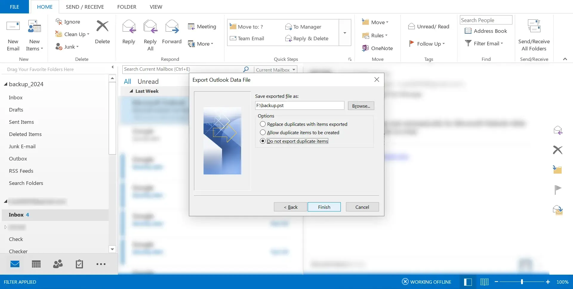
Task: Click Send/Receive All Folders icon
Action: (534, 26)
